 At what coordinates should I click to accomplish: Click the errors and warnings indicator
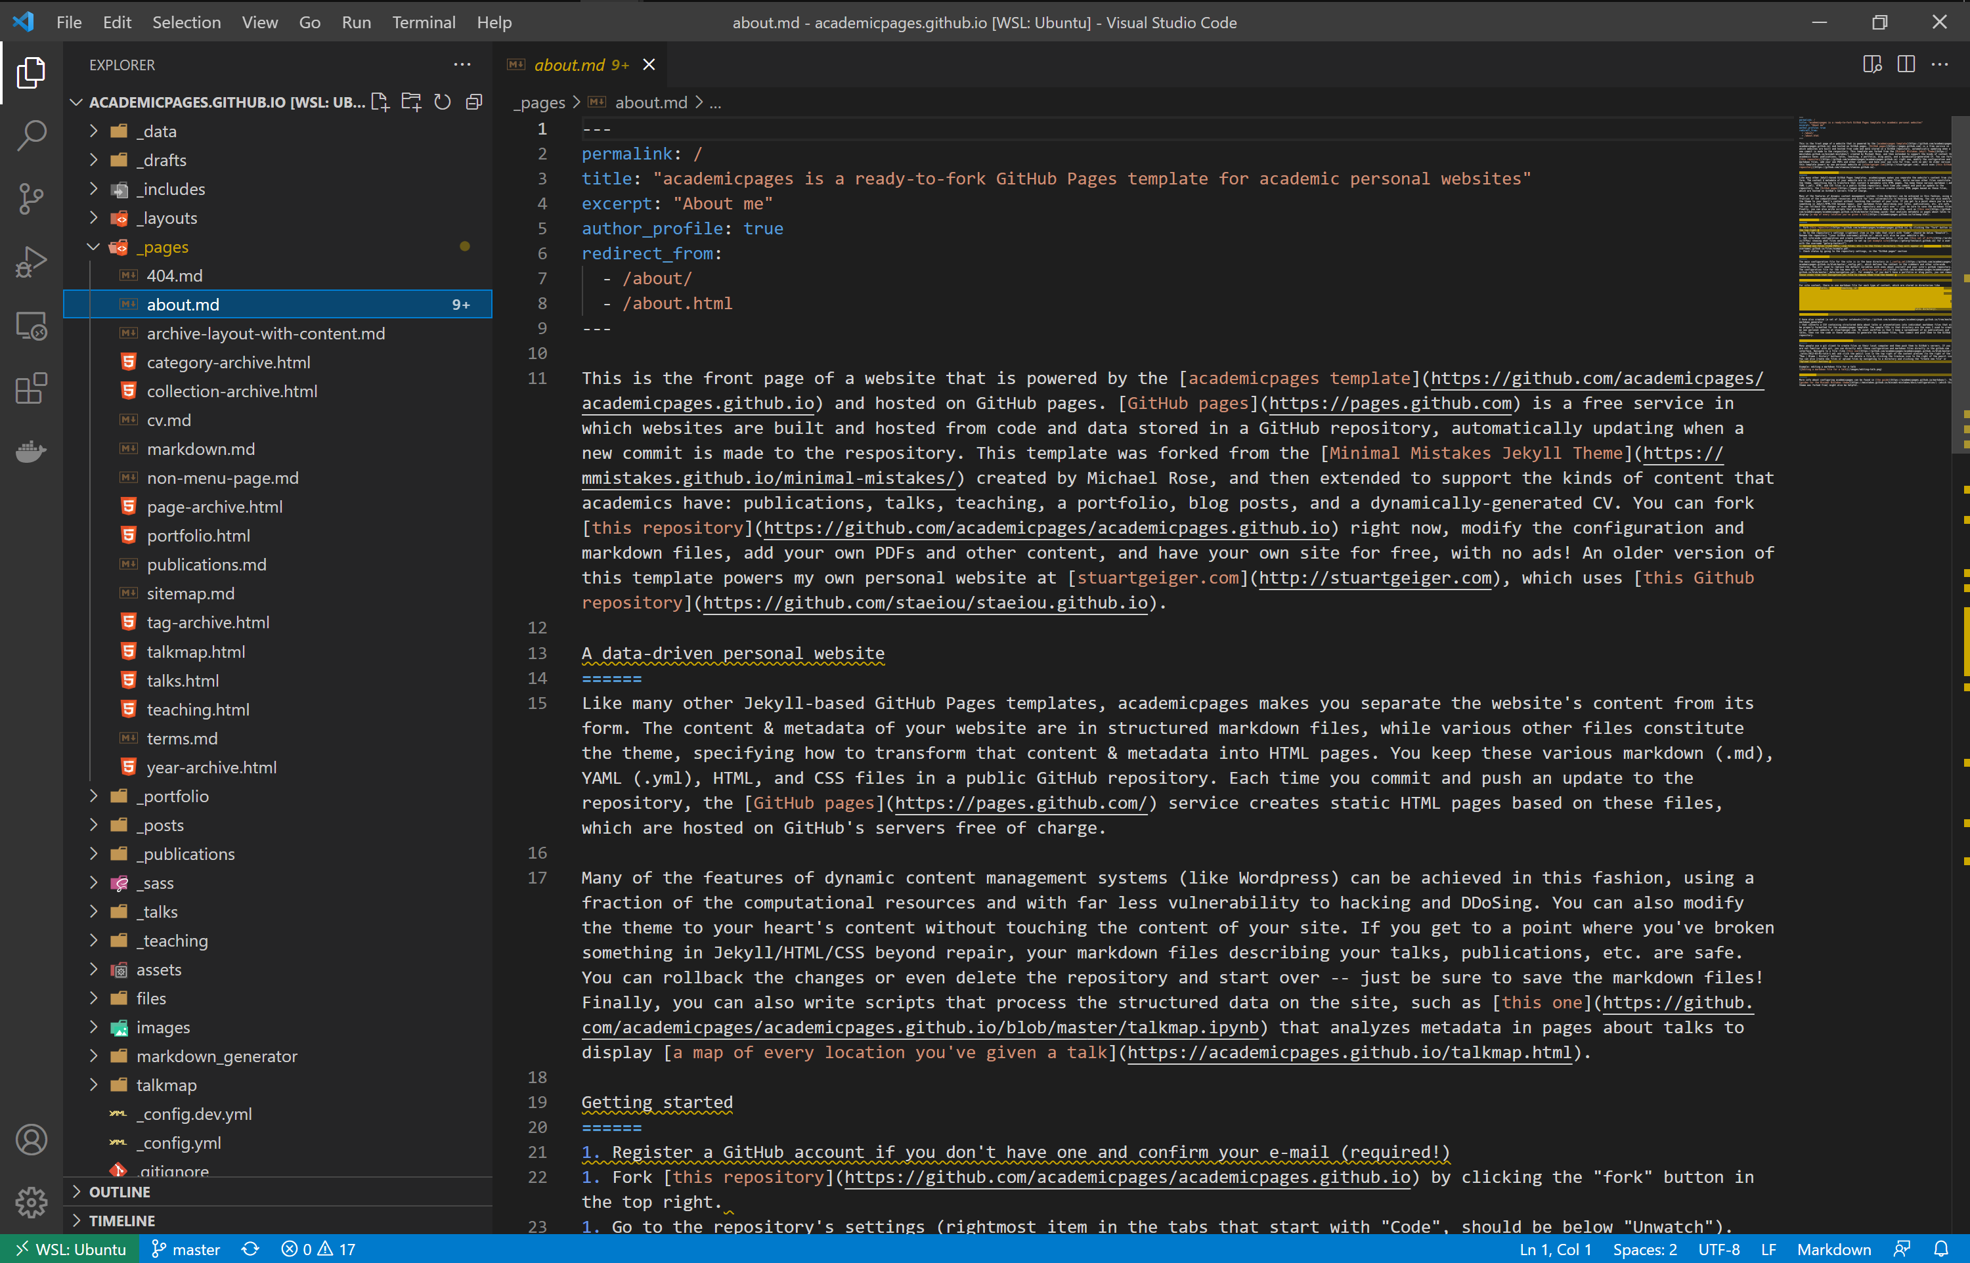(318, 1249)
